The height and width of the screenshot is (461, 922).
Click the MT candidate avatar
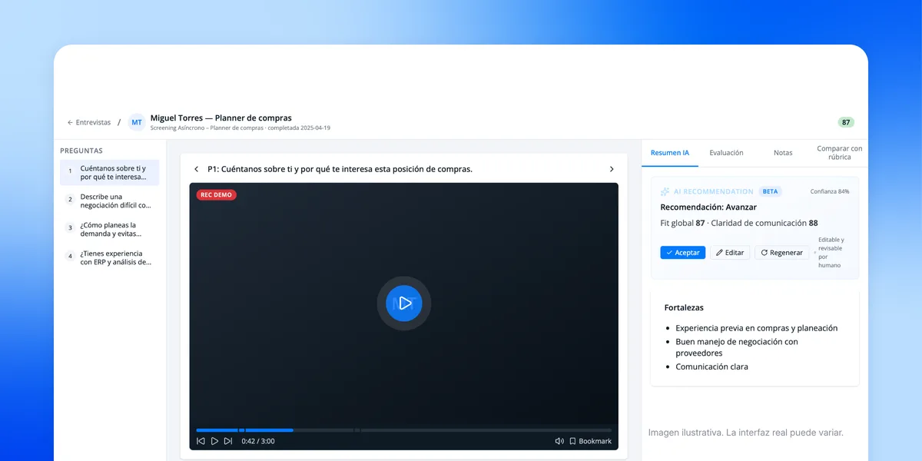pyautogui.click(x=137, y=122)
